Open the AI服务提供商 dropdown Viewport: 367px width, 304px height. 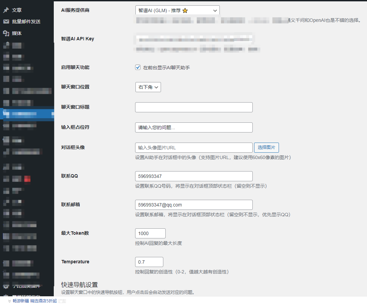click(177, 10)
